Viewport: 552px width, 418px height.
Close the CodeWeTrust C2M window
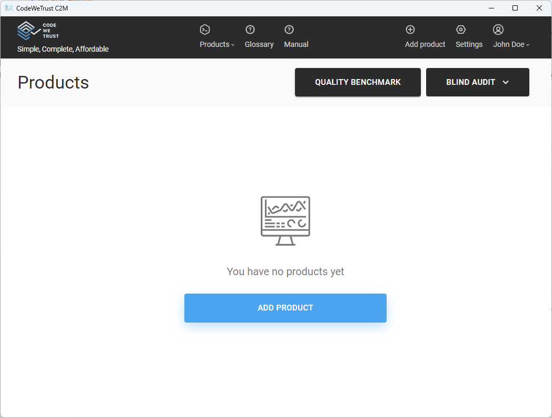(x=539, y=8)
